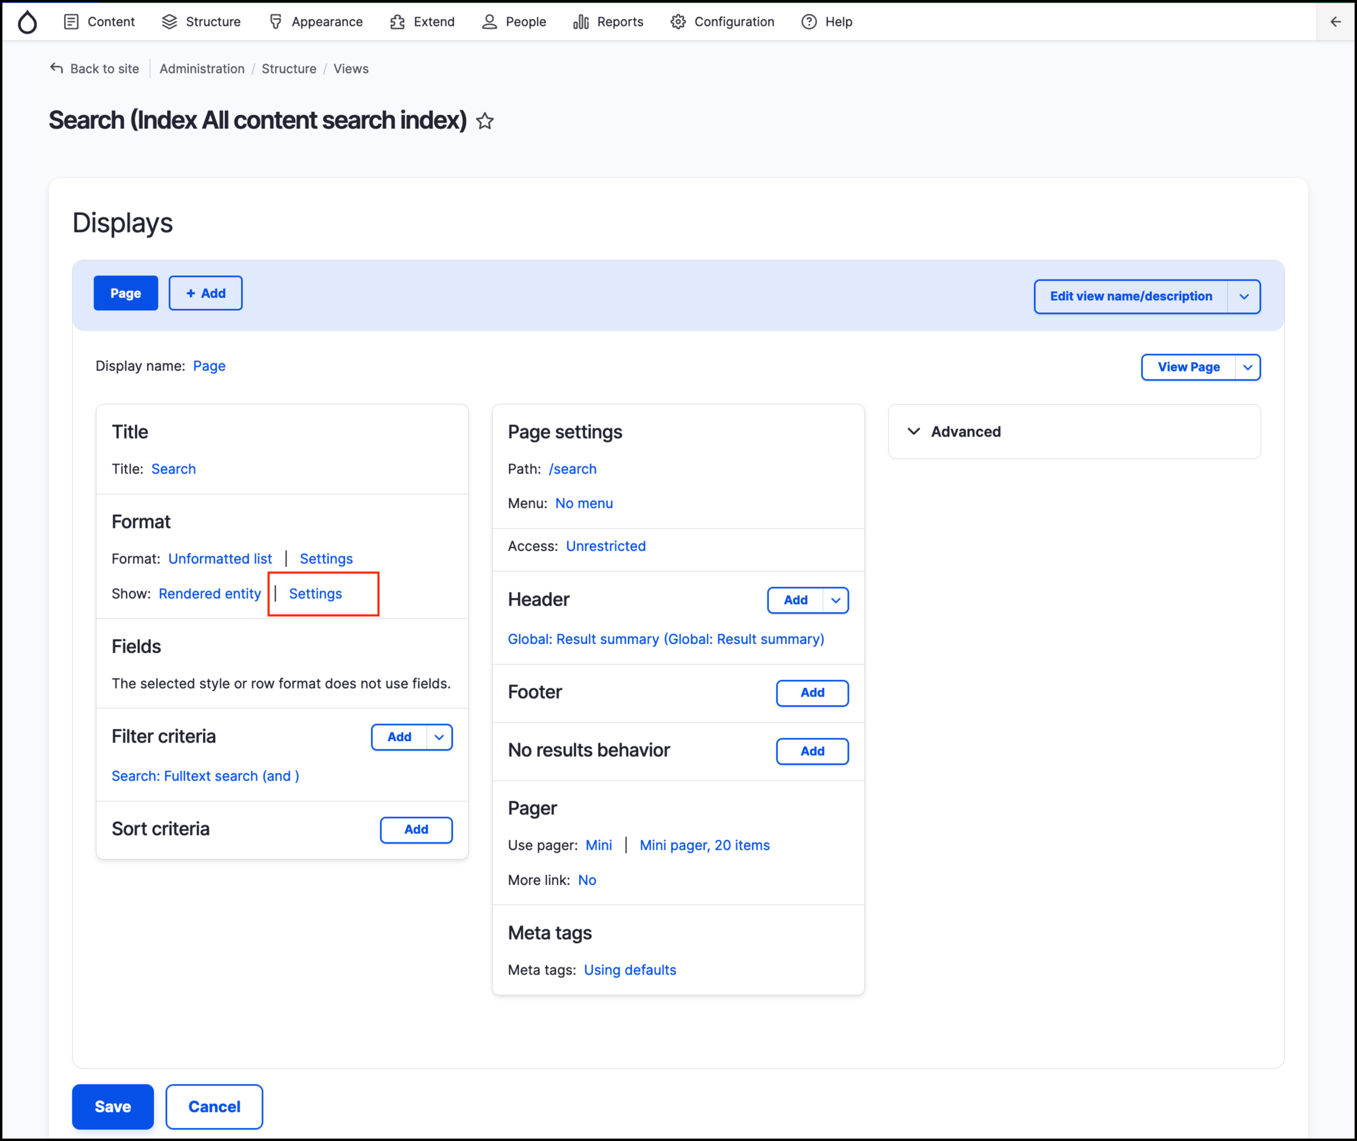Select the Page display tab
Image resolution: width=1357 pixels, height=1141 pixels.
tap(125, 293)
